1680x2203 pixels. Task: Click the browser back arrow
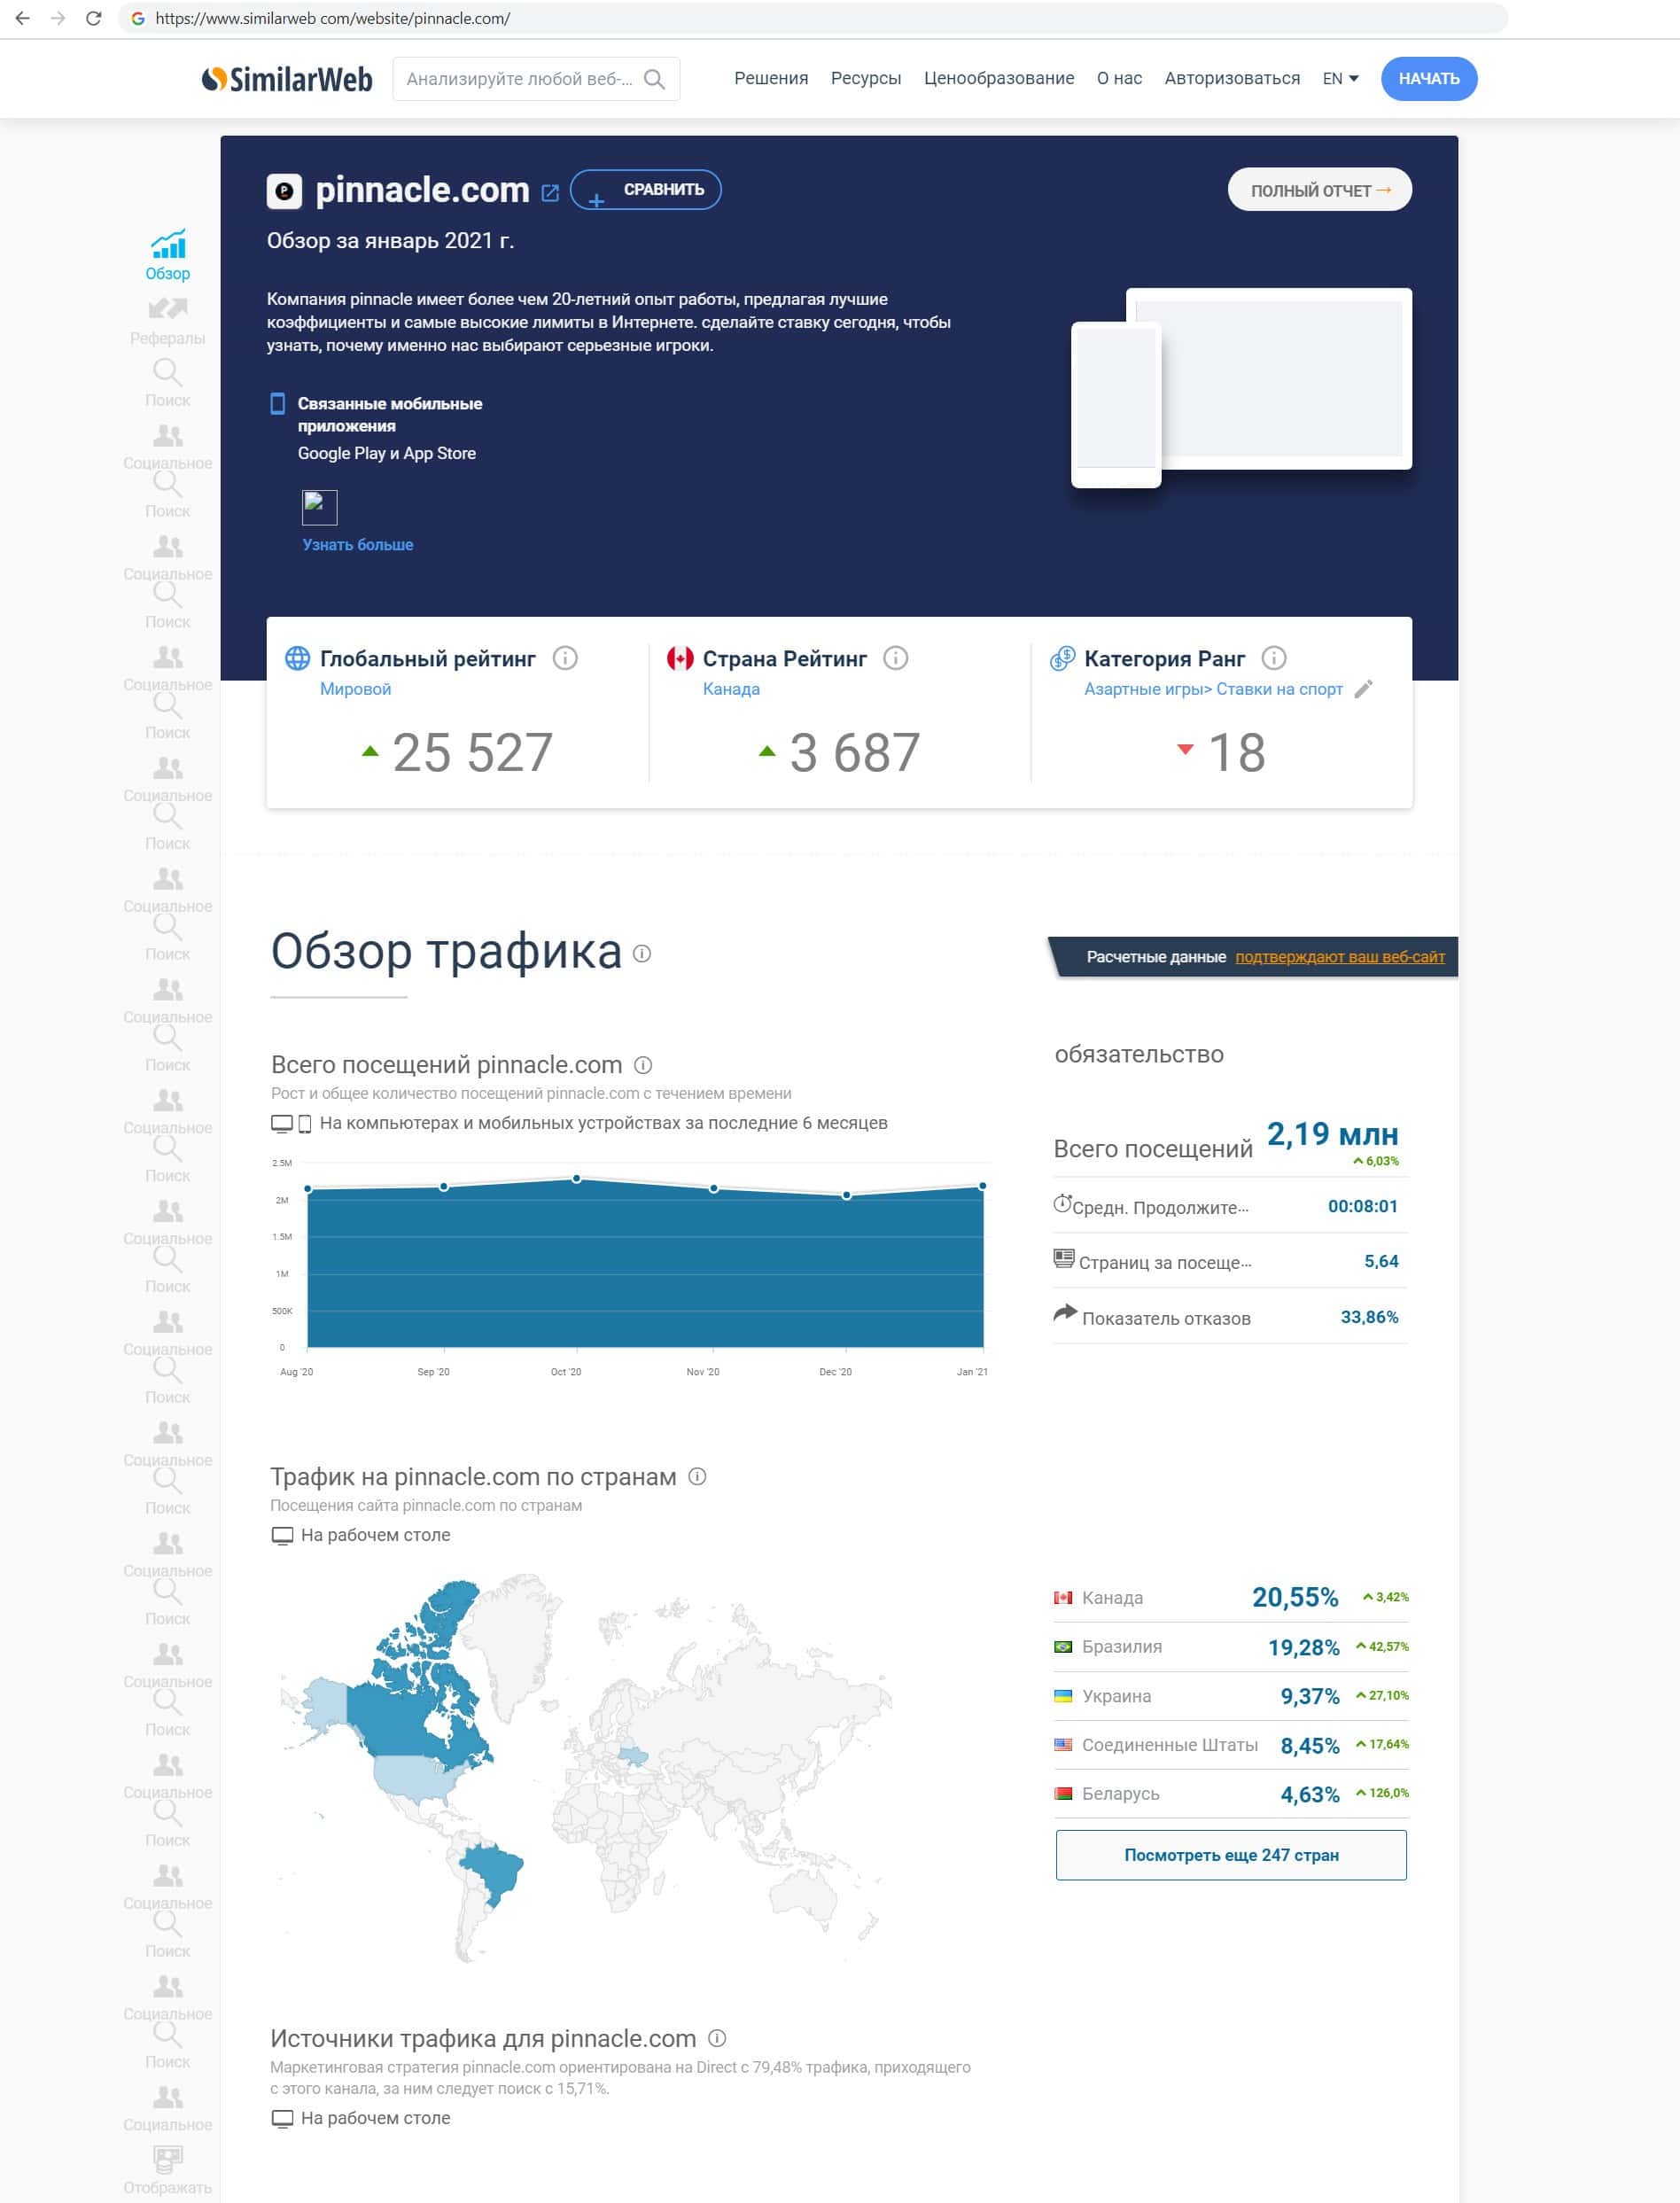(x=23, y=18)
